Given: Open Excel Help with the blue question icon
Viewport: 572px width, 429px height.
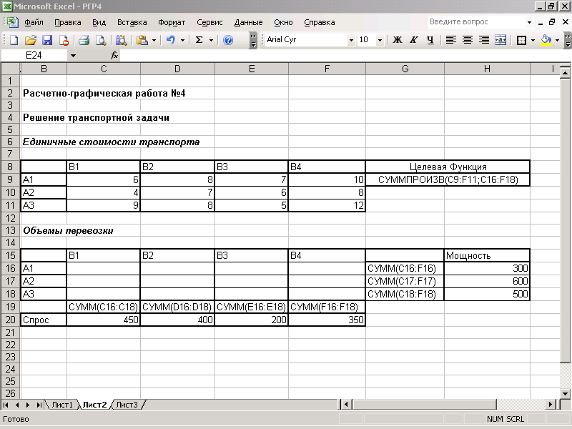Looking at the screenshot, I should (x=228, y=40).
